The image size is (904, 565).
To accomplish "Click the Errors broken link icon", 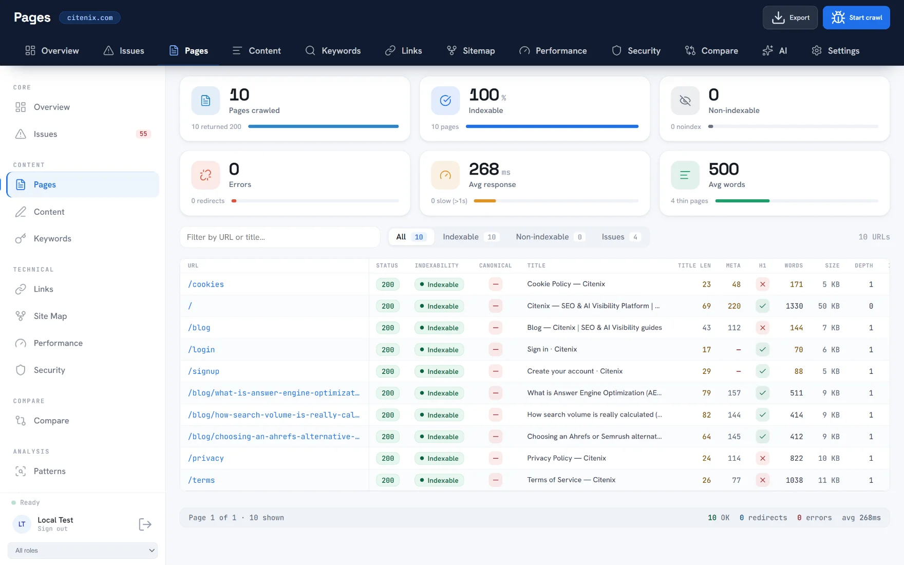I will point(205,175).
